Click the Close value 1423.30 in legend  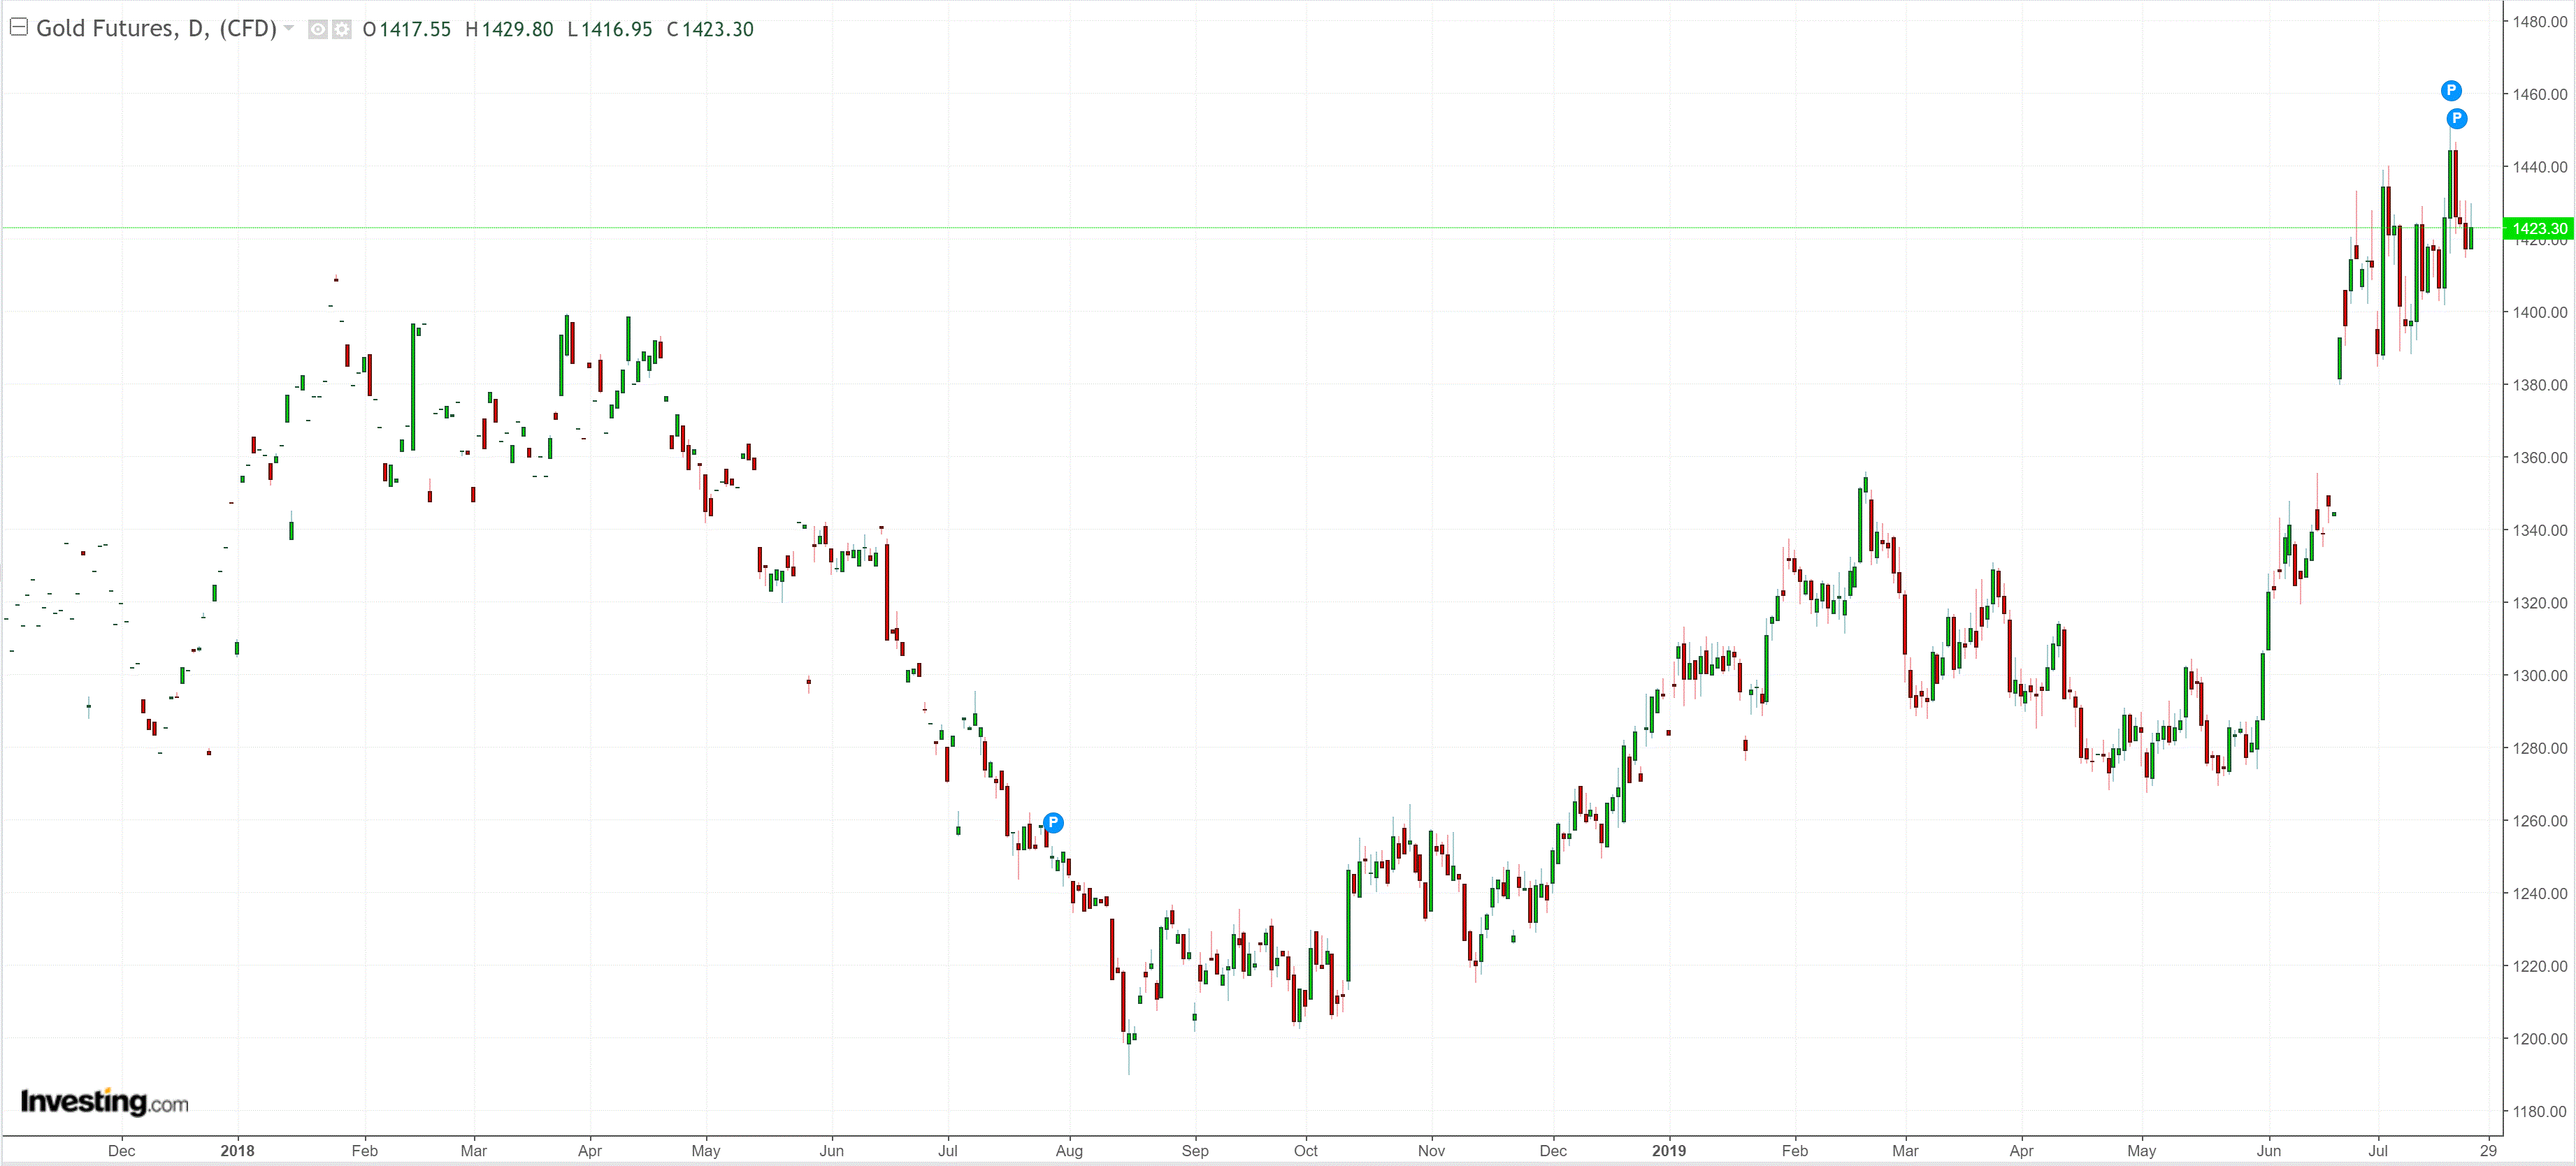717,29
